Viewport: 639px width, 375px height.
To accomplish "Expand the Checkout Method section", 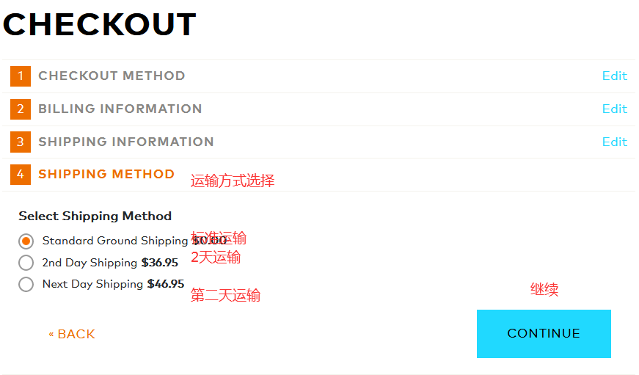I will [112, 76].
